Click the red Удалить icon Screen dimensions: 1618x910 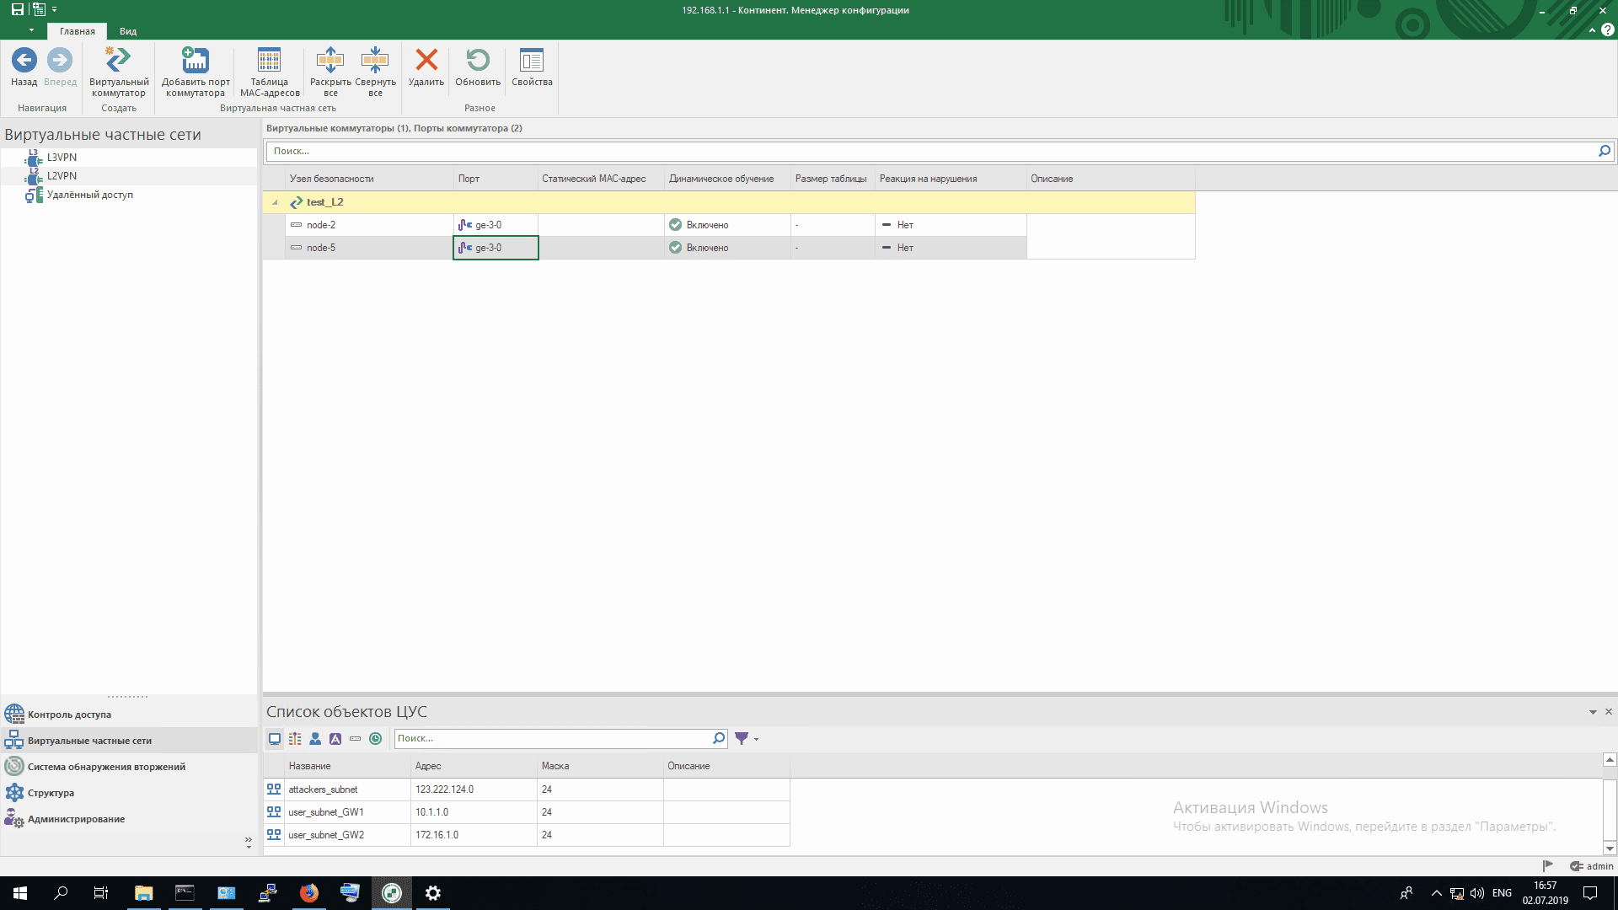pyautogui.click(x=426, y=61)
